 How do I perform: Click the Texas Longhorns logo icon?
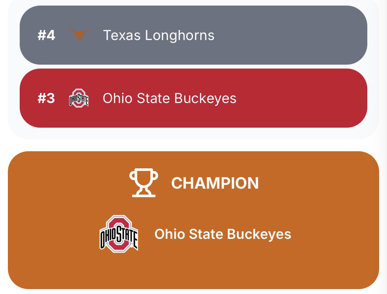79,35
